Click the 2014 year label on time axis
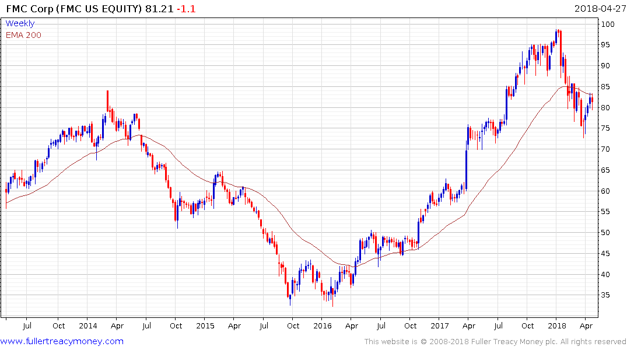The image size is (627, 350). click(88, 325)
